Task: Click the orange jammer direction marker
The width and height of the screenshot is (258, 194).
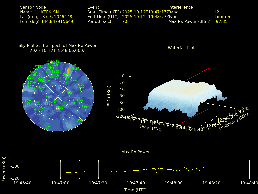Action: click(68, 71)
